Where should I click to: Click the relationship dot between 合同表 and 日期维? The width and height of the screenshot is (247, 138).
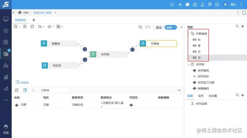[132, 50]
